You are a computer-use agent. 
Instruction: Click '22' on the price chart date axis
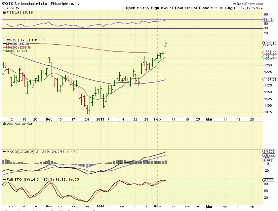(135, 120)
